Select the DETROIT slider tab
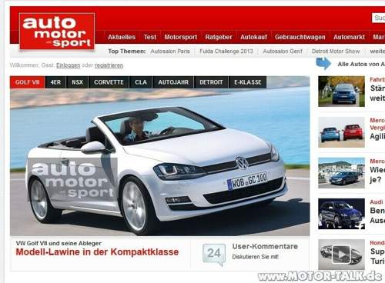385x283 pixels. (211, 82)
